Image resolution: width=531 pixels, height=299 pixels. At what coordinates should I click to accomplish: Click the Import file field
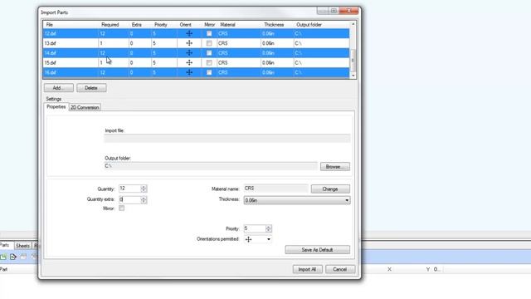click(x=227, y=139)
